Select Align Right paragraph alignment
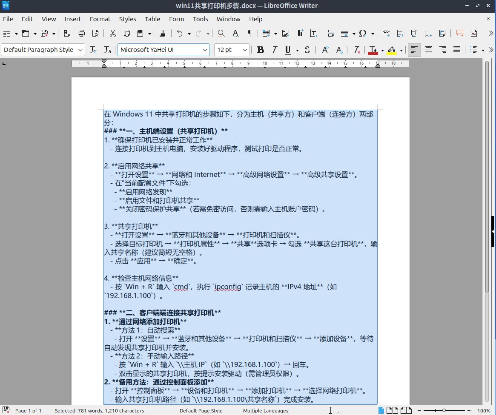 point(443,50)
